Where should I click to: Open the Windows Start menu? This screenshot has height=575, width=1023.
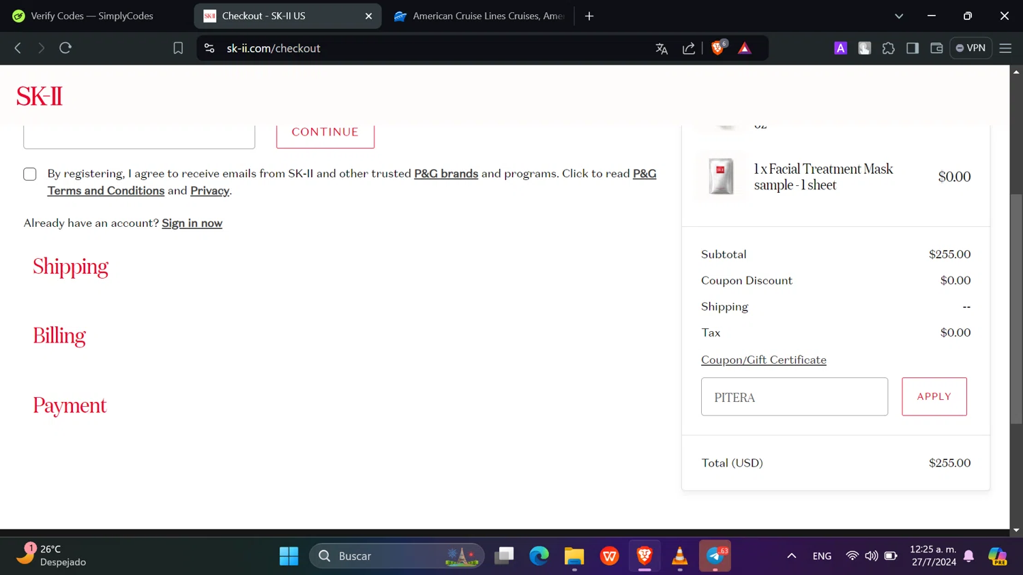(x=288, y=556)
